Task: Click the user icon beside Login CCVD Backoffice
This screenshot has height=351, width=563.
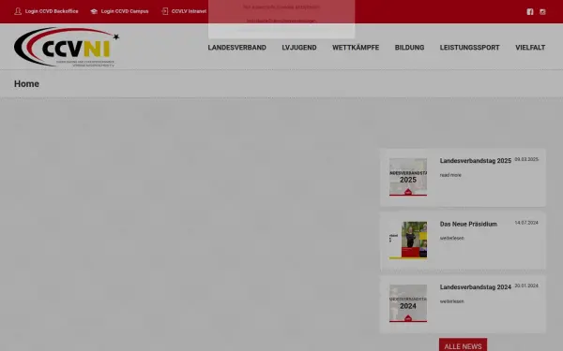Action: [x=18, y=11]
